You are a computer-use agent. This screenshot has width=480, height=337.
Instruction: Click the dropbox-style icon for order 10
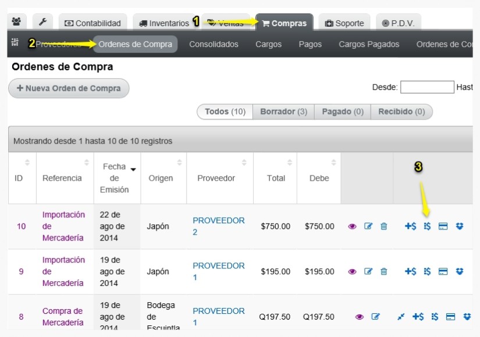[460, 226]
